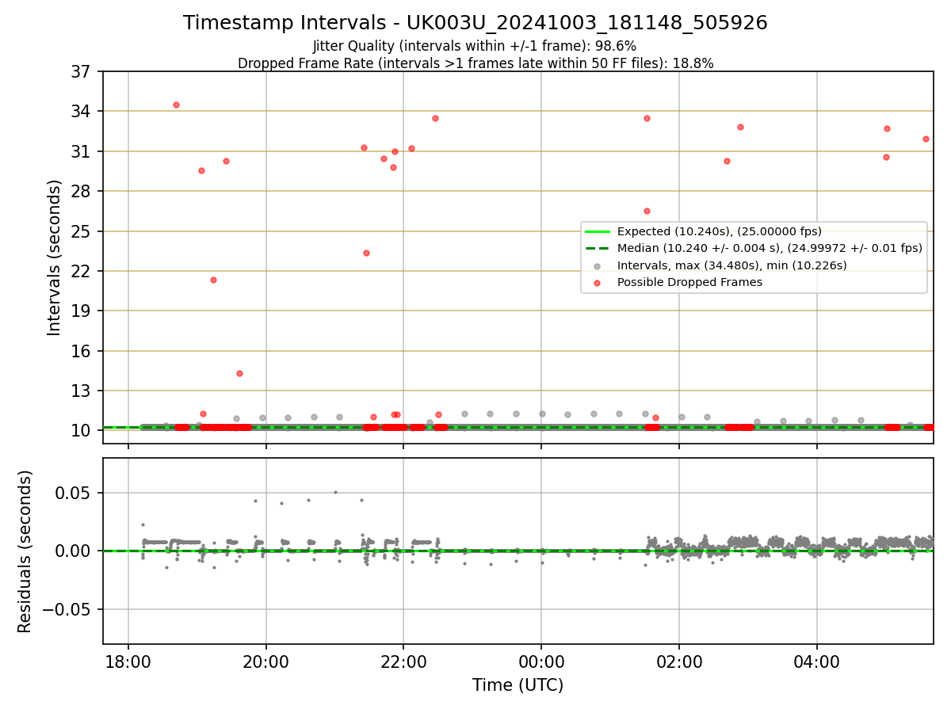Click the "Intervals (seconds)" y-axis label
951x713 pixels.
pos(54,257)
